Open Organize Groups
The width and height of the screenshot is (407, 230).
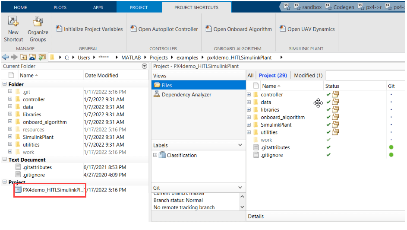coord(38,29)
